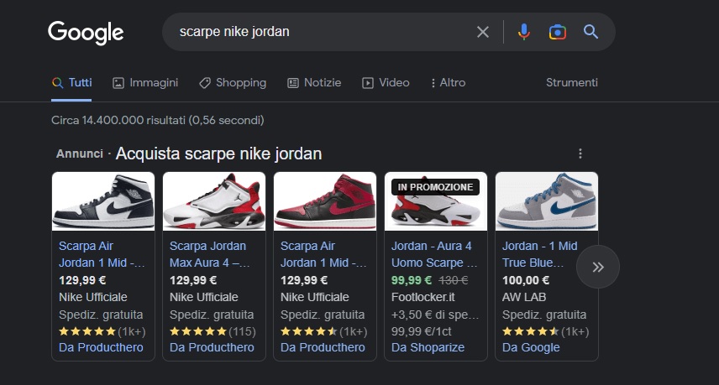The height and width of the screenshot is (385, 719).
Task: Open the Jordan - Aura 4 Uomo Scarpe Footlocker listing
Action: pyautogui.click(x=433, y=254)
